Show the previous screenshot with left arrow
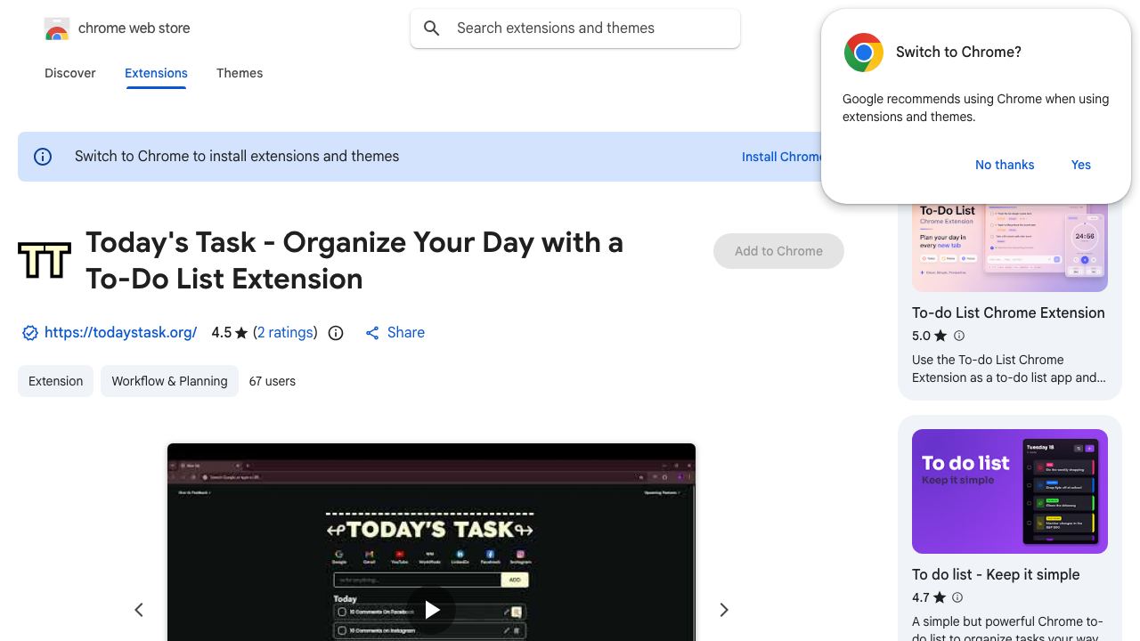The height and width of the screenshot is (641, 1140). point(139,610)
